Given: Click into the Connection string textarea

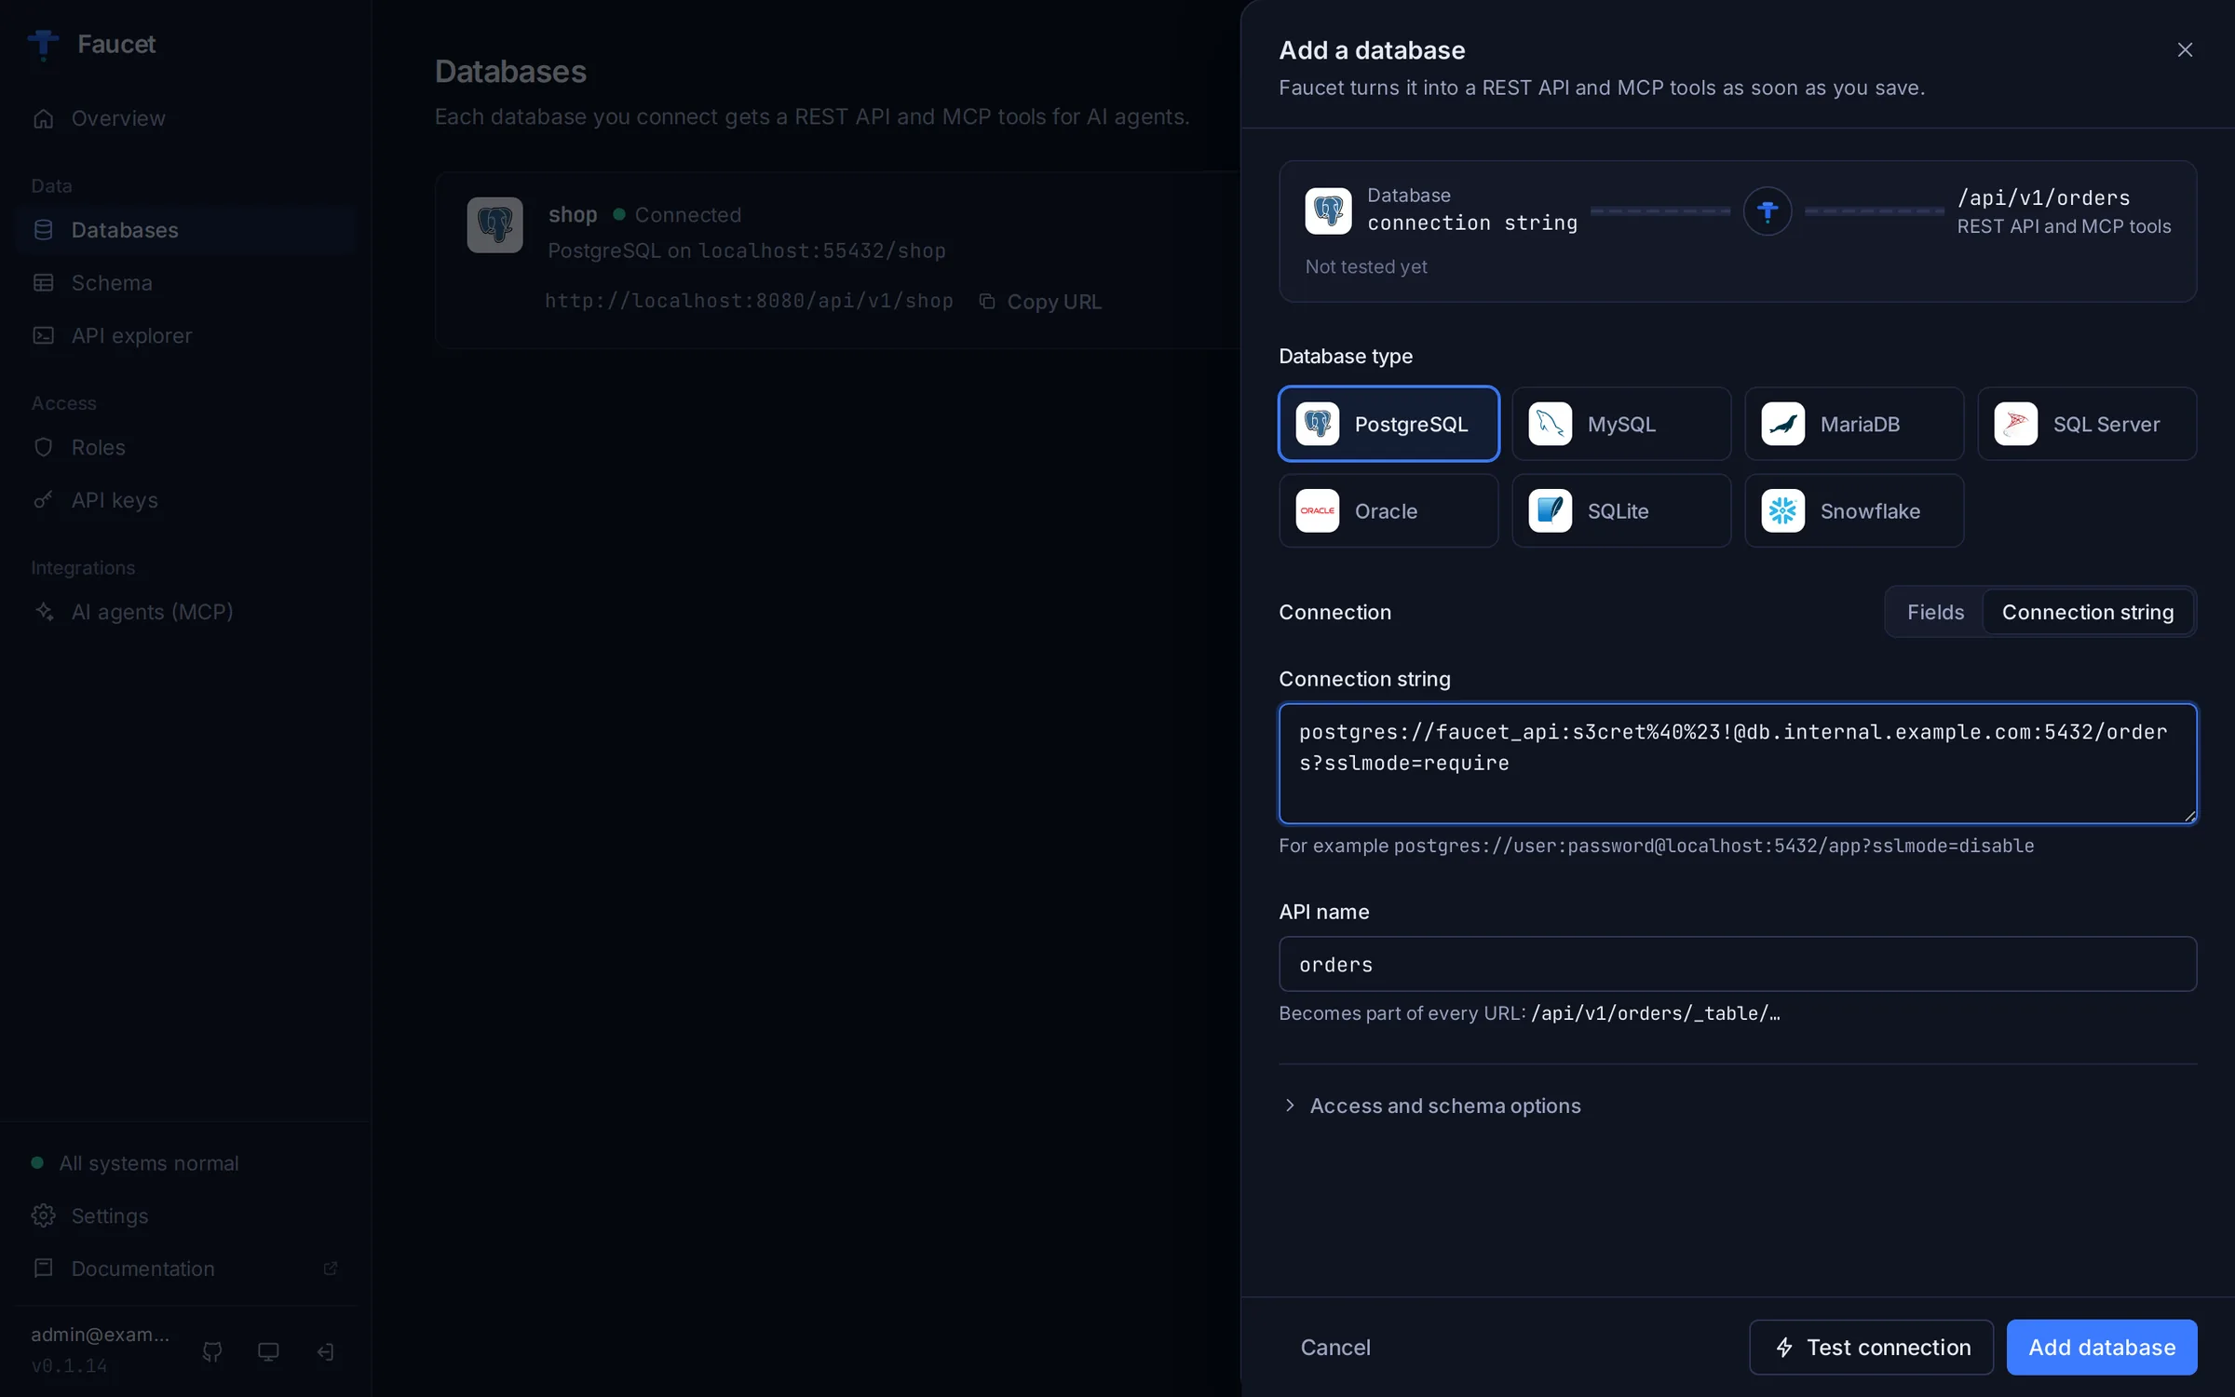Looking at the screenshot, I should [x=1738, y=764].
